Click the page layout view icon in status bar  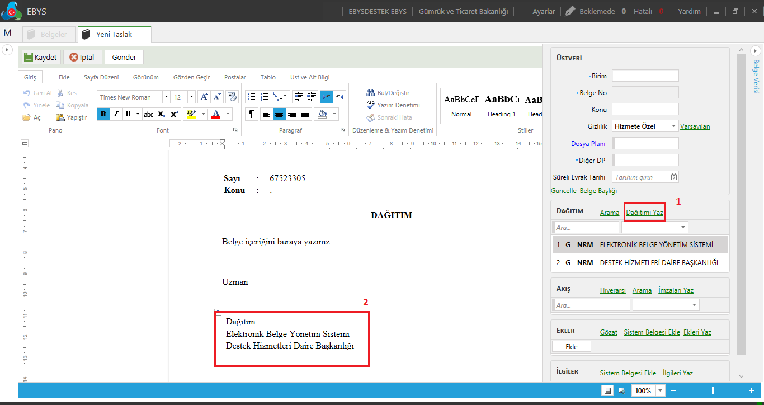pos(607,390)
